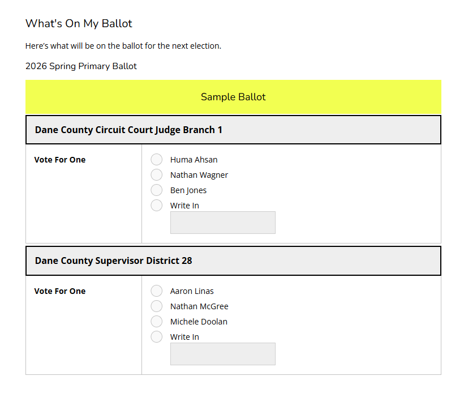Viewport: 464px width, 397px height.
Task: Click the ballot description sentence below the heading
Action: (123, 46)
